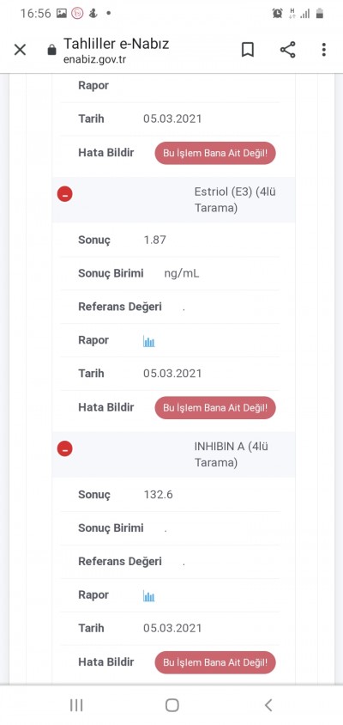Viewport: 343px width, 725px height.
Task: Tap the Android recent apps button
Action: [76, 705]
